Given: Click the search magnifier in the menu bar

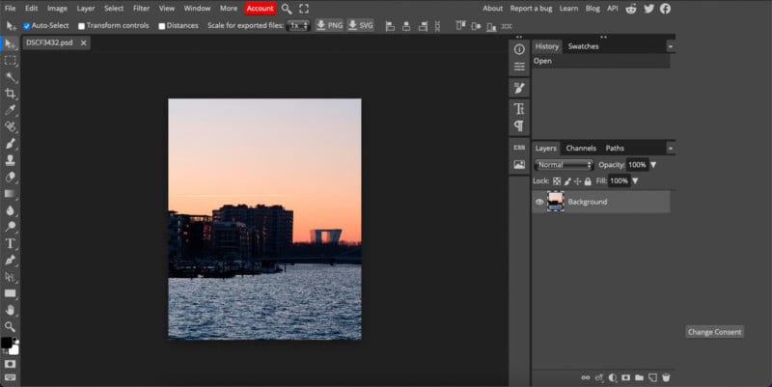Looking at the screenshot, I should coord(287,8).
